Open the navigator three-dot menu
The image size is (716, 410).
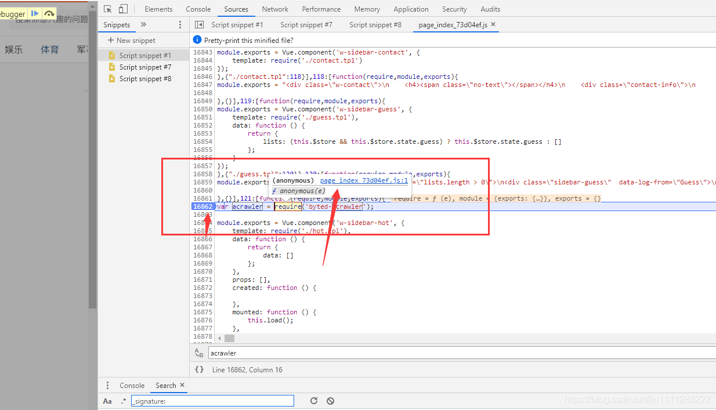(x=180, y=25)
